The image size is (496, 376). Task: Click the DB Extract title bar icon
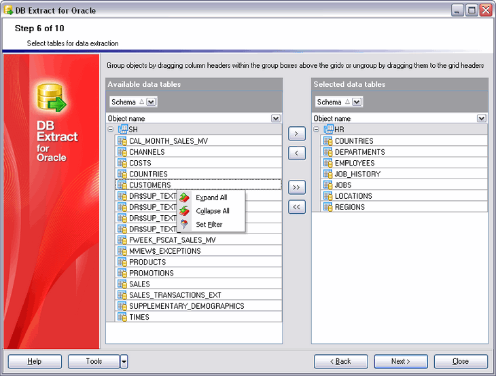8,10
